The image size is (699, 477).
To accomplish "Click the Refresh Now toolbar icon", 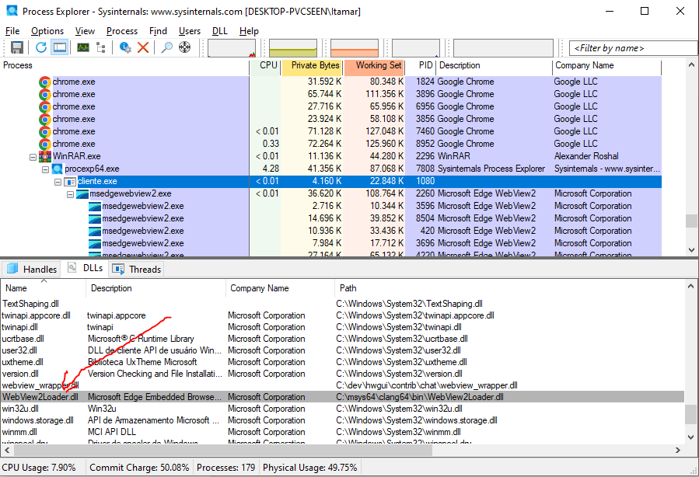I will [41, 47].
